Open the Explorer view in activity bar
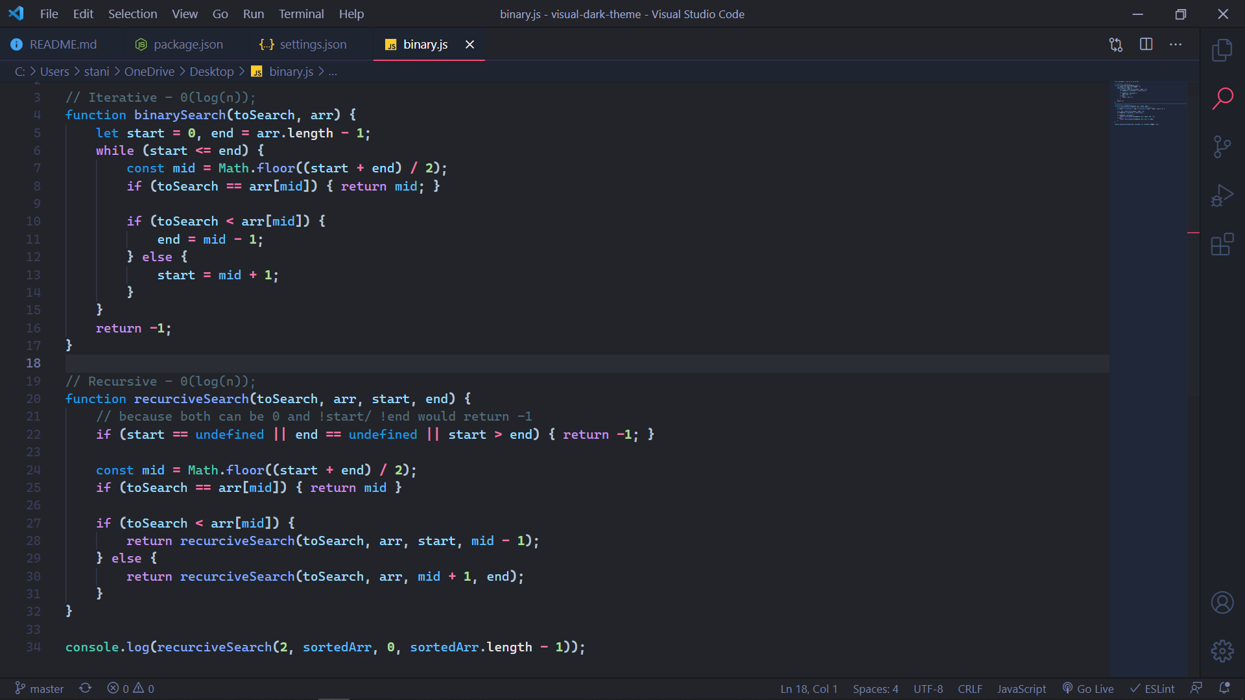 [1222, 50]
